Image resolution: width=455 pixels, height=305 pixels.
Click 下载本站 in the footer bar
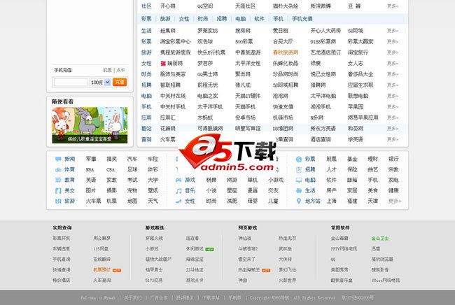coord(211,298)
